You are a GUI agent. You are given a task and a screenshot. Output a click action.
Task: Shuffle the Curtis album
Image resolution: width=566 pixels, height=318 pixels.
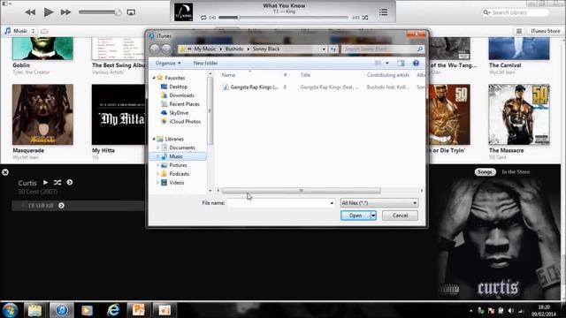57,183
